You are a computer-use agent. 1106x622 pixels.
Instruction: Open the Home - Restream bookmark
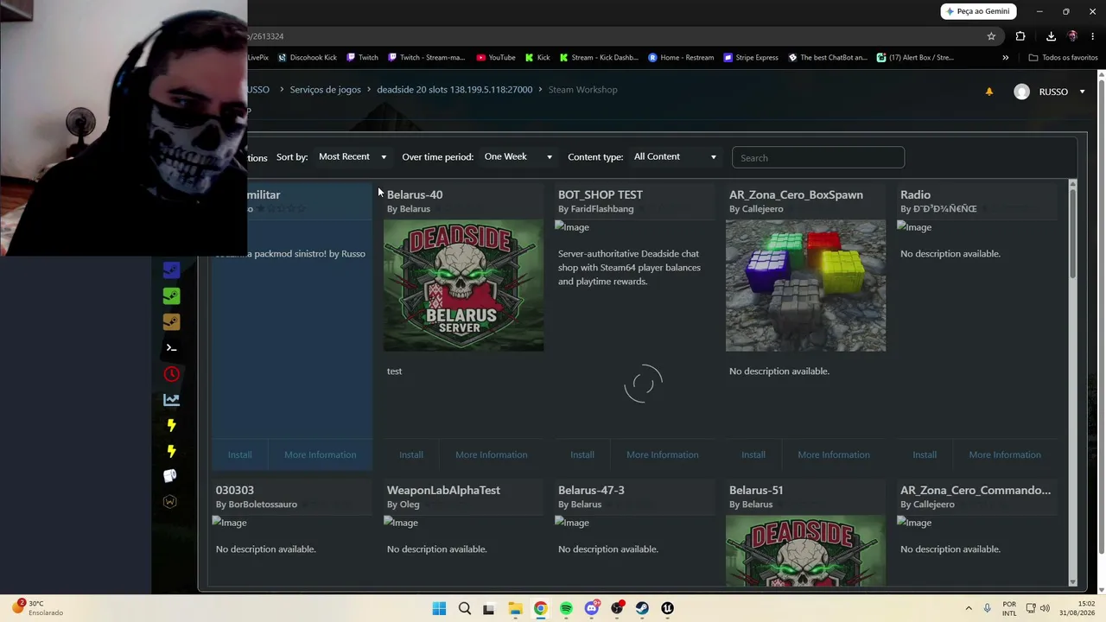pyautogui.click(x=681, y=58)
